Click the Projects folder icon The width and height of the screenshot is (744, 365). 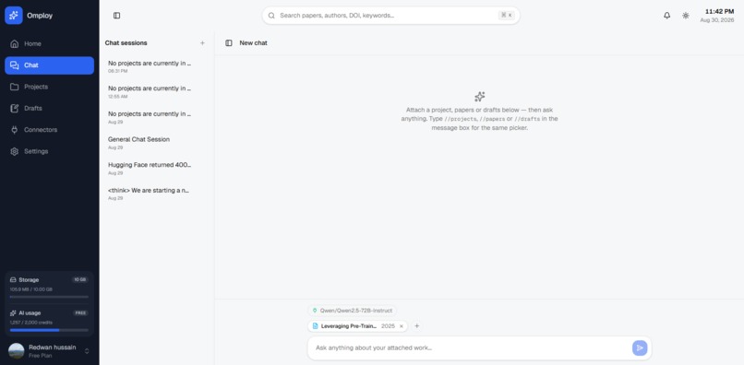click(x=15, y=87)
